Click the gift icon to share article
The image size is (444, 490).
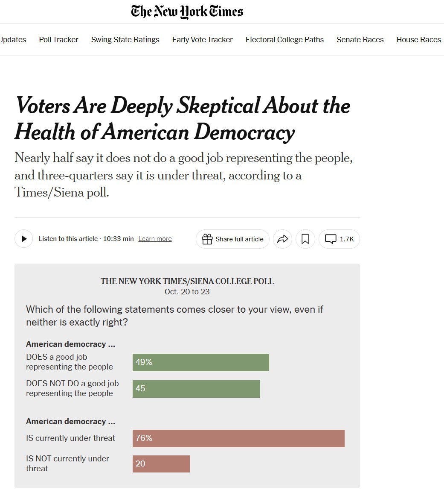[x=207, y=239]
